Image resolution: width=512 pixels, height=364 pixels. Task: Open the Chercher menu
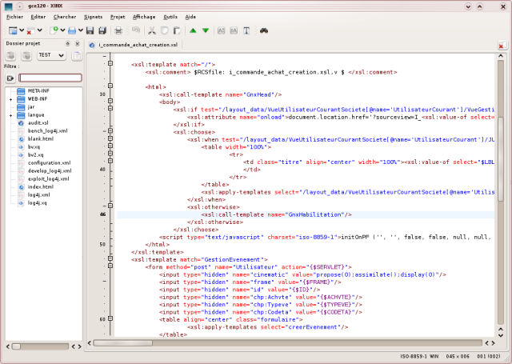65,17
